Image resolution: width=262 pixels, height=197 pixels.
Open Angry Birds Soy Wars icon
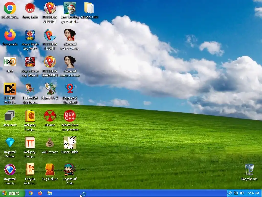click(30, 35)
